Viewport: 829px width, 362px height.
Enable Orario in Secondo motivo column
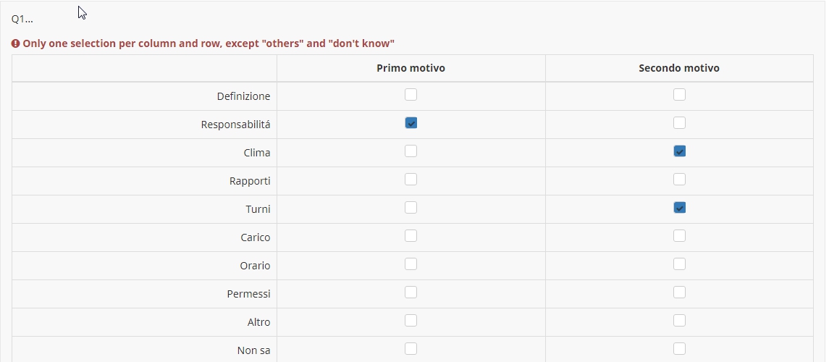tap(679, 264)
